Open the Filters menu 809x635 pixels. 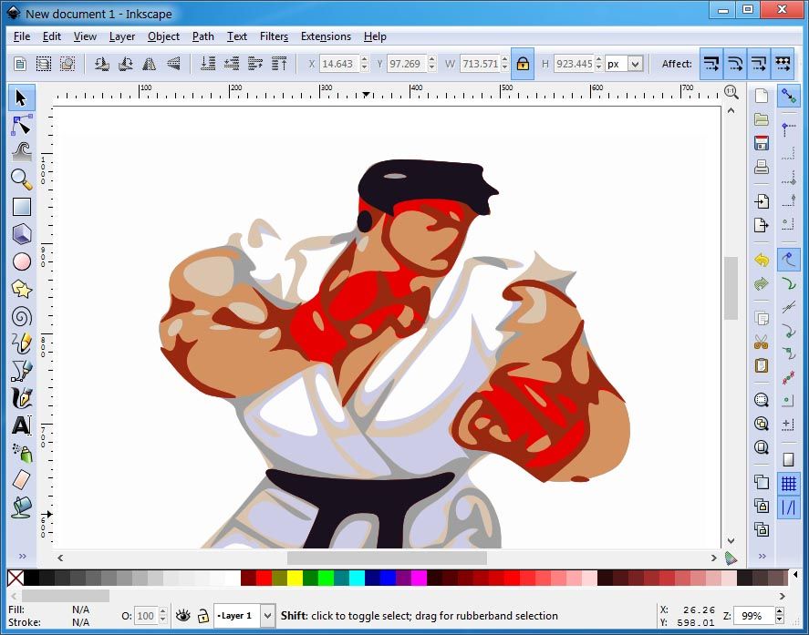pos(274,36)
